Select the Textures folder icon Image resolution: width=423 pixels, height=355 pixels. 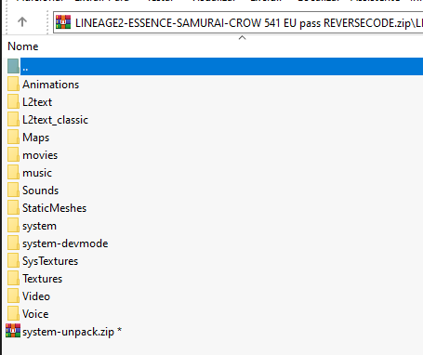click(x=13, y=279)
